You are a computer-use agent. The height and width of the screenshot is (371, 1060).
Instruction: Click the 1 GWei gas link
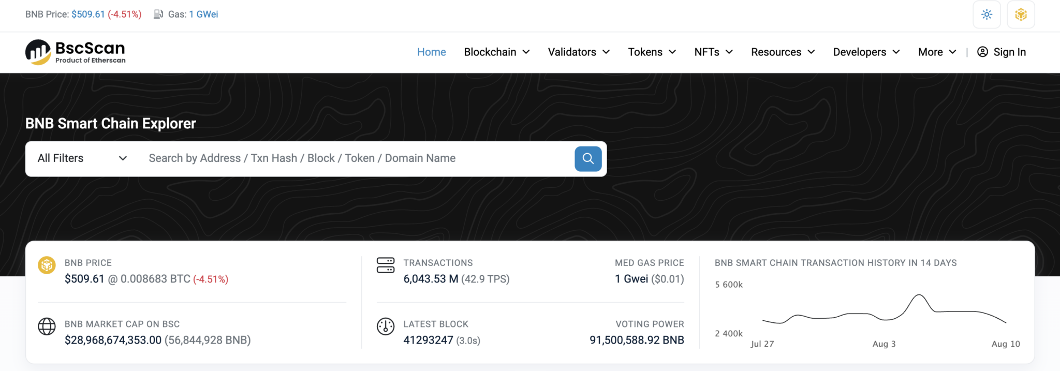[x=203, y=14]
